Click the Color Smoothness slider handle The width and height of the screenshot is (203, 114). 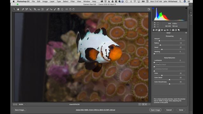click(169, 84)
